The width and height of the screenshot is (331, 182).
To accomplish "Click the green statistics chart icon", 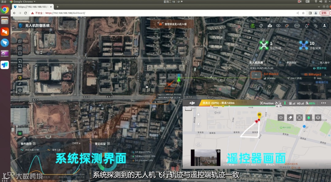I will click(x=20, y=133).
